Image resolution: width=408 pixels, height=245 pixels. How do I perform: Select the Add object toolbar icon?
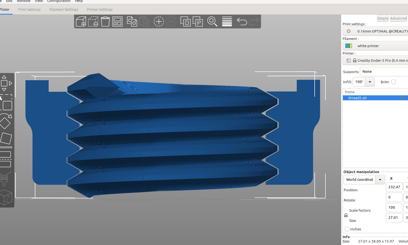[81, 21]
